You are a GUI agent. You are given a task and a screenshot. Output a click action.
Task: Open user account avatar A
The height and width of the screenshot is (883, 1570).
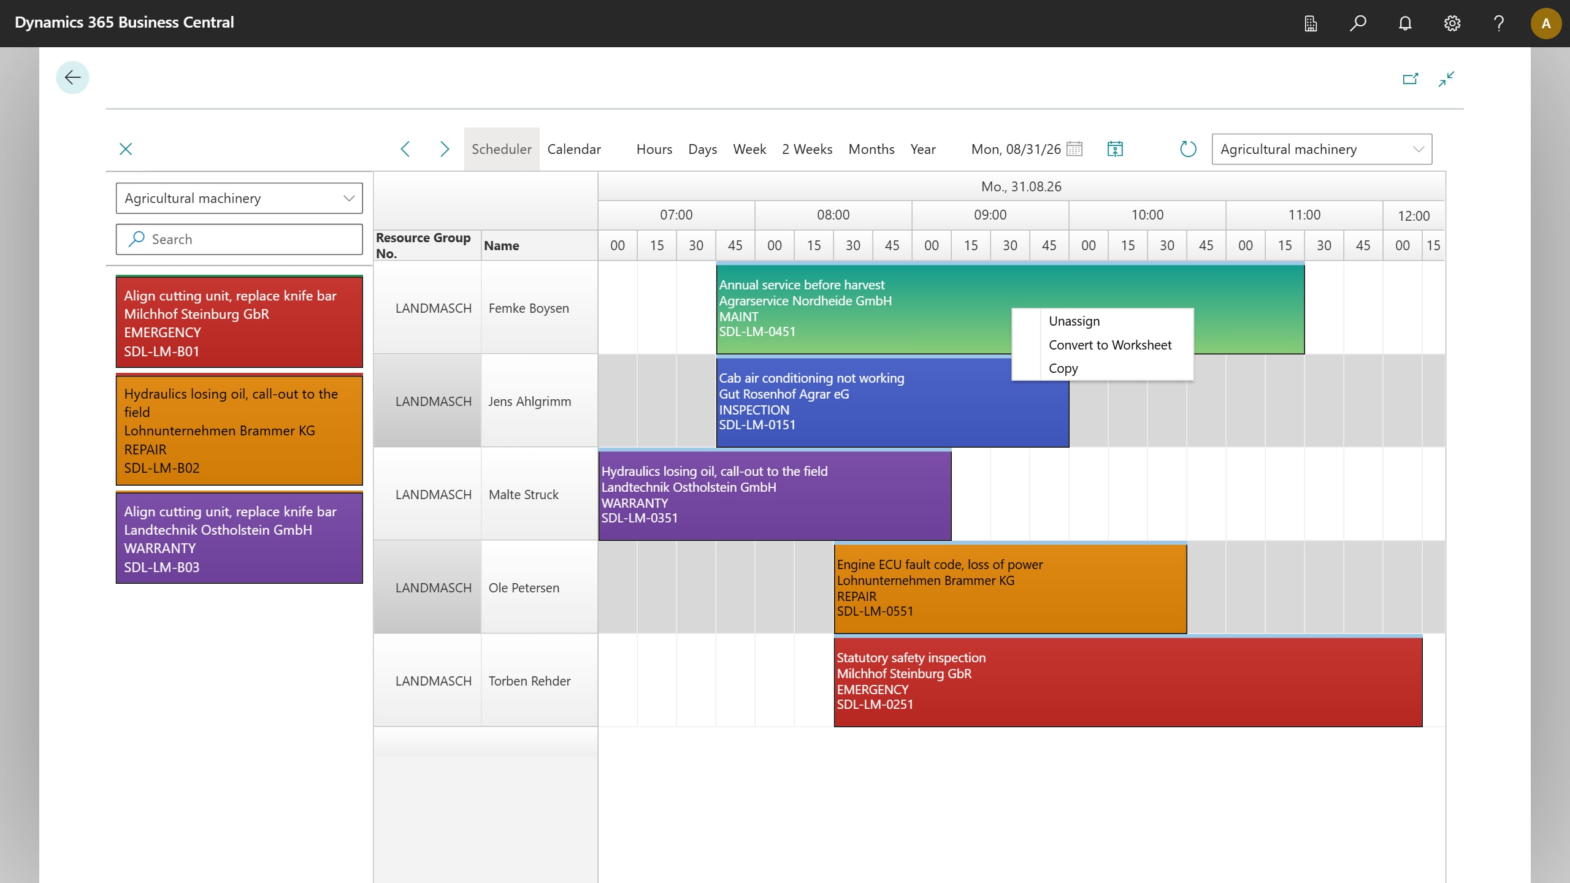tap(1546, 23)
